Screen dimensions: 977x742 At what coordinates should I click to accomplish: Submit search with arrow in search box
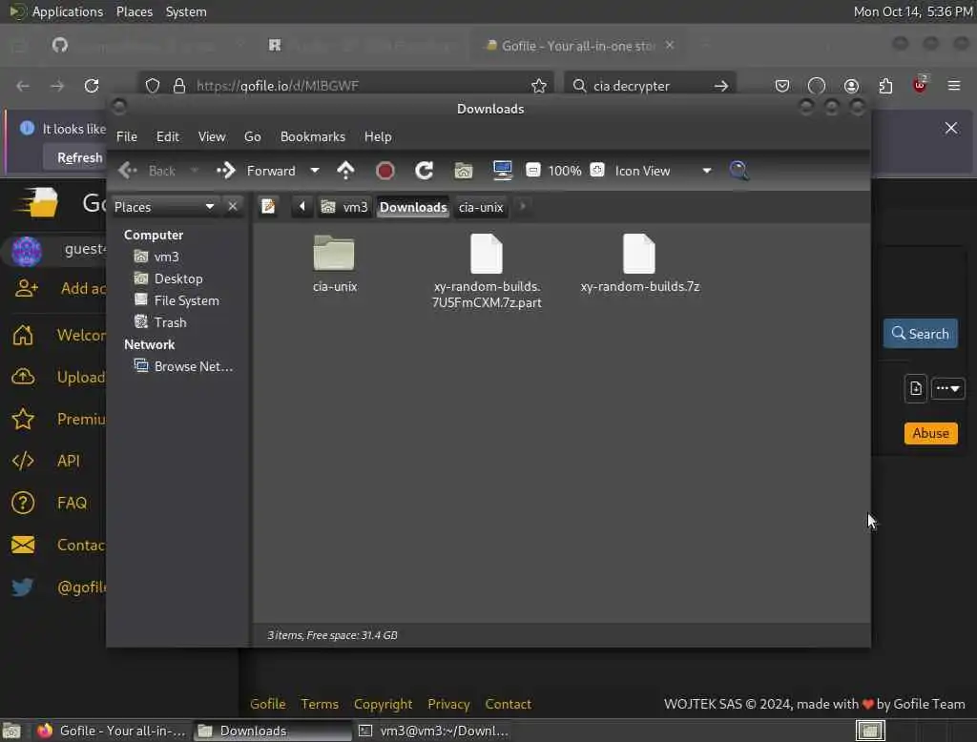tap(721, 85)
